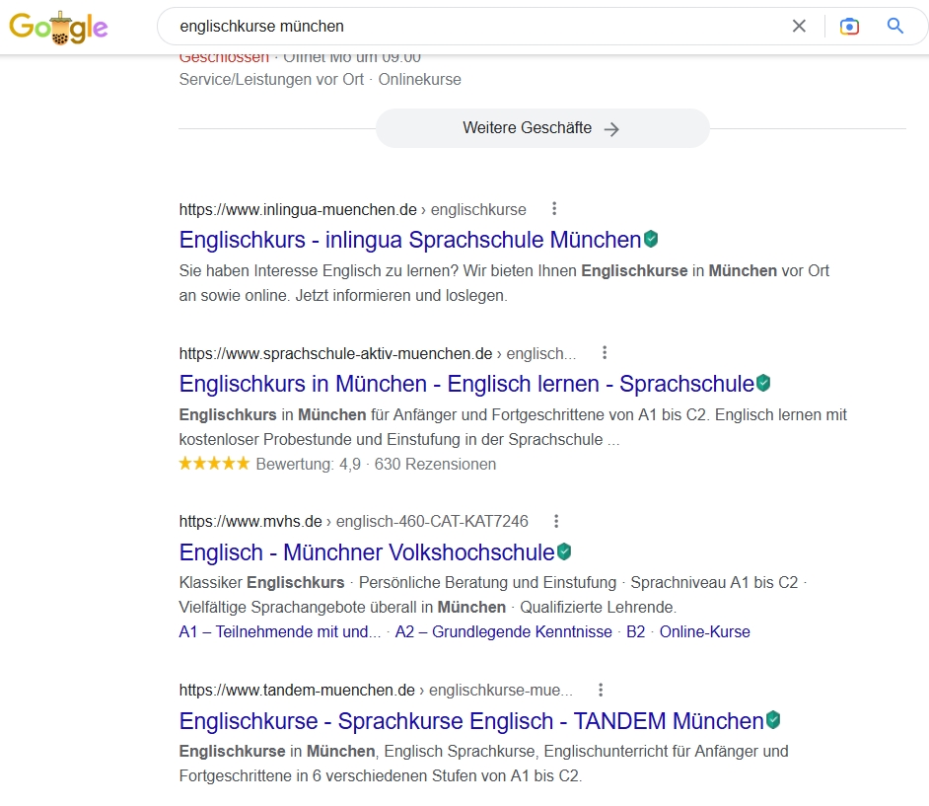Screen dimensions: 929x806
Task: Click verified shield beside inlingua result
Action: [x=651, y=239]
